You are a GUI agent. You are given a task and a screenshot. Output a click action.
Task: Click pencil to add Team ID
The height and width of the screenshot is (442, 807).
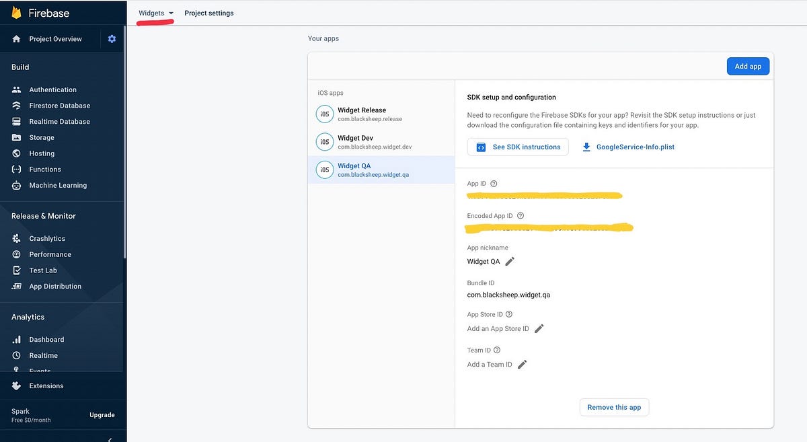coord(522,365)
